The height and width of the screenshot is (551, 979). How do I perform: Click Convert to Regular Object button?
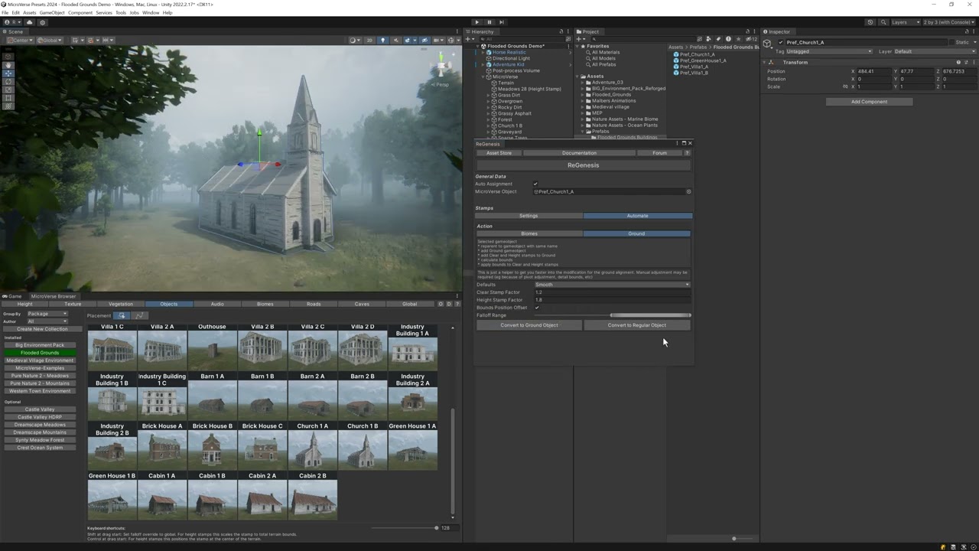click(x=637, y=325)
